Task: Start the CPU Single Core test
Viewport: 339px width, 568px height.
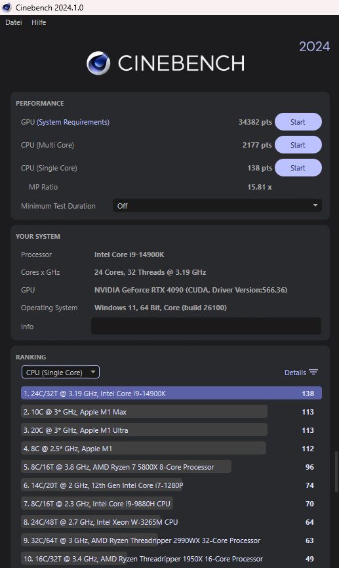Action: coord(298,168)
